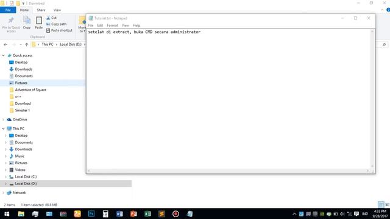Collapse the This PC tree node
The image size is (390, 219).
4,128
